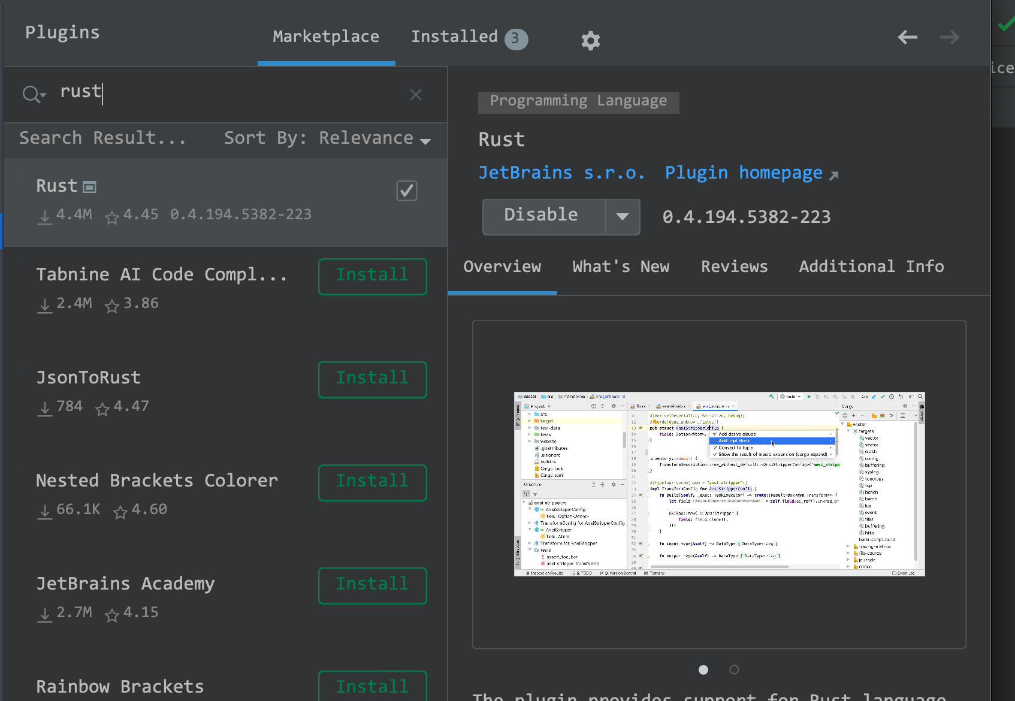Install the JetBrains Academy plugin
This screenshot has height=701, width=1015.
372,585
